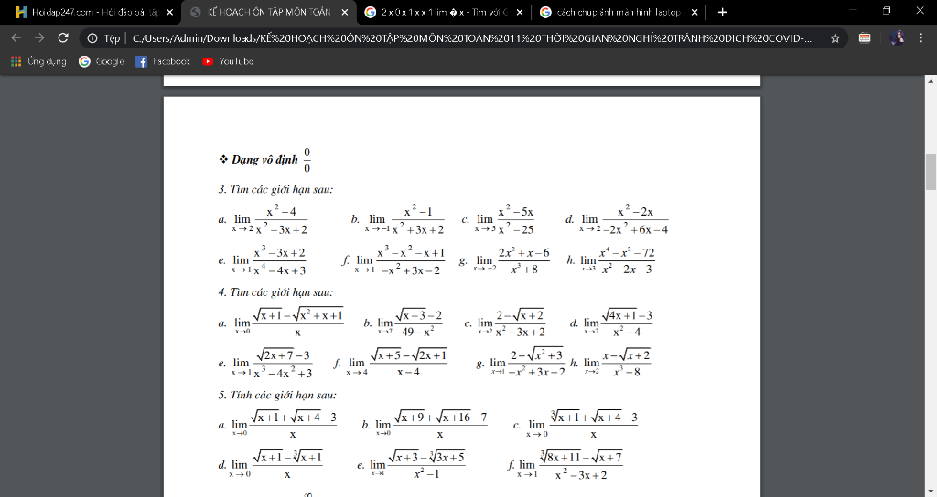Click exercise 4b limit with 49−x²
937x497 pixels.
(x=410, y=323)
